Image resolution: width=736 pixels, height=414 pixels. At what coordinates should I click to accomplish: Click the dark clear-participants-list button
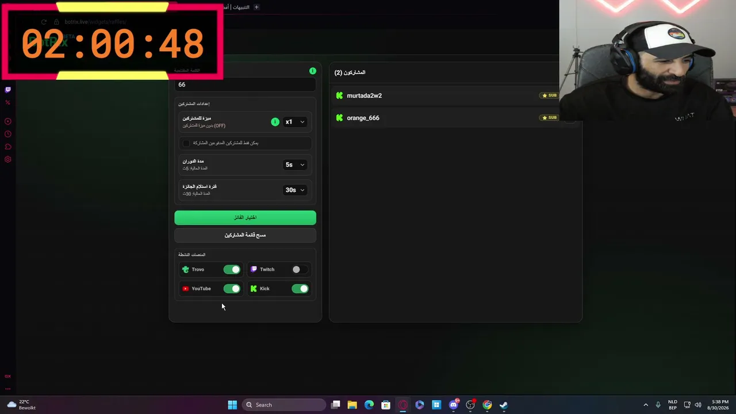(246, 235)
